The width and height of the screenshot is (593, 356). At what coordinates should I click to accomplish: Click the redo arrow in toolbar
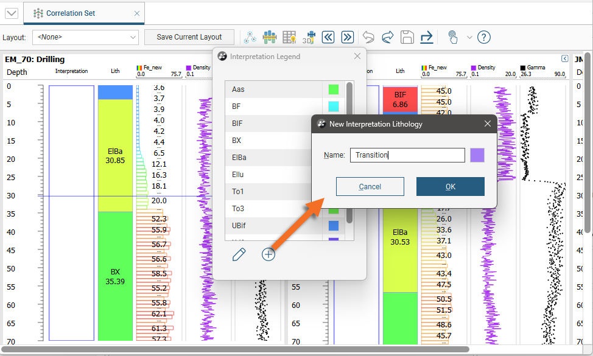point(387,37)
